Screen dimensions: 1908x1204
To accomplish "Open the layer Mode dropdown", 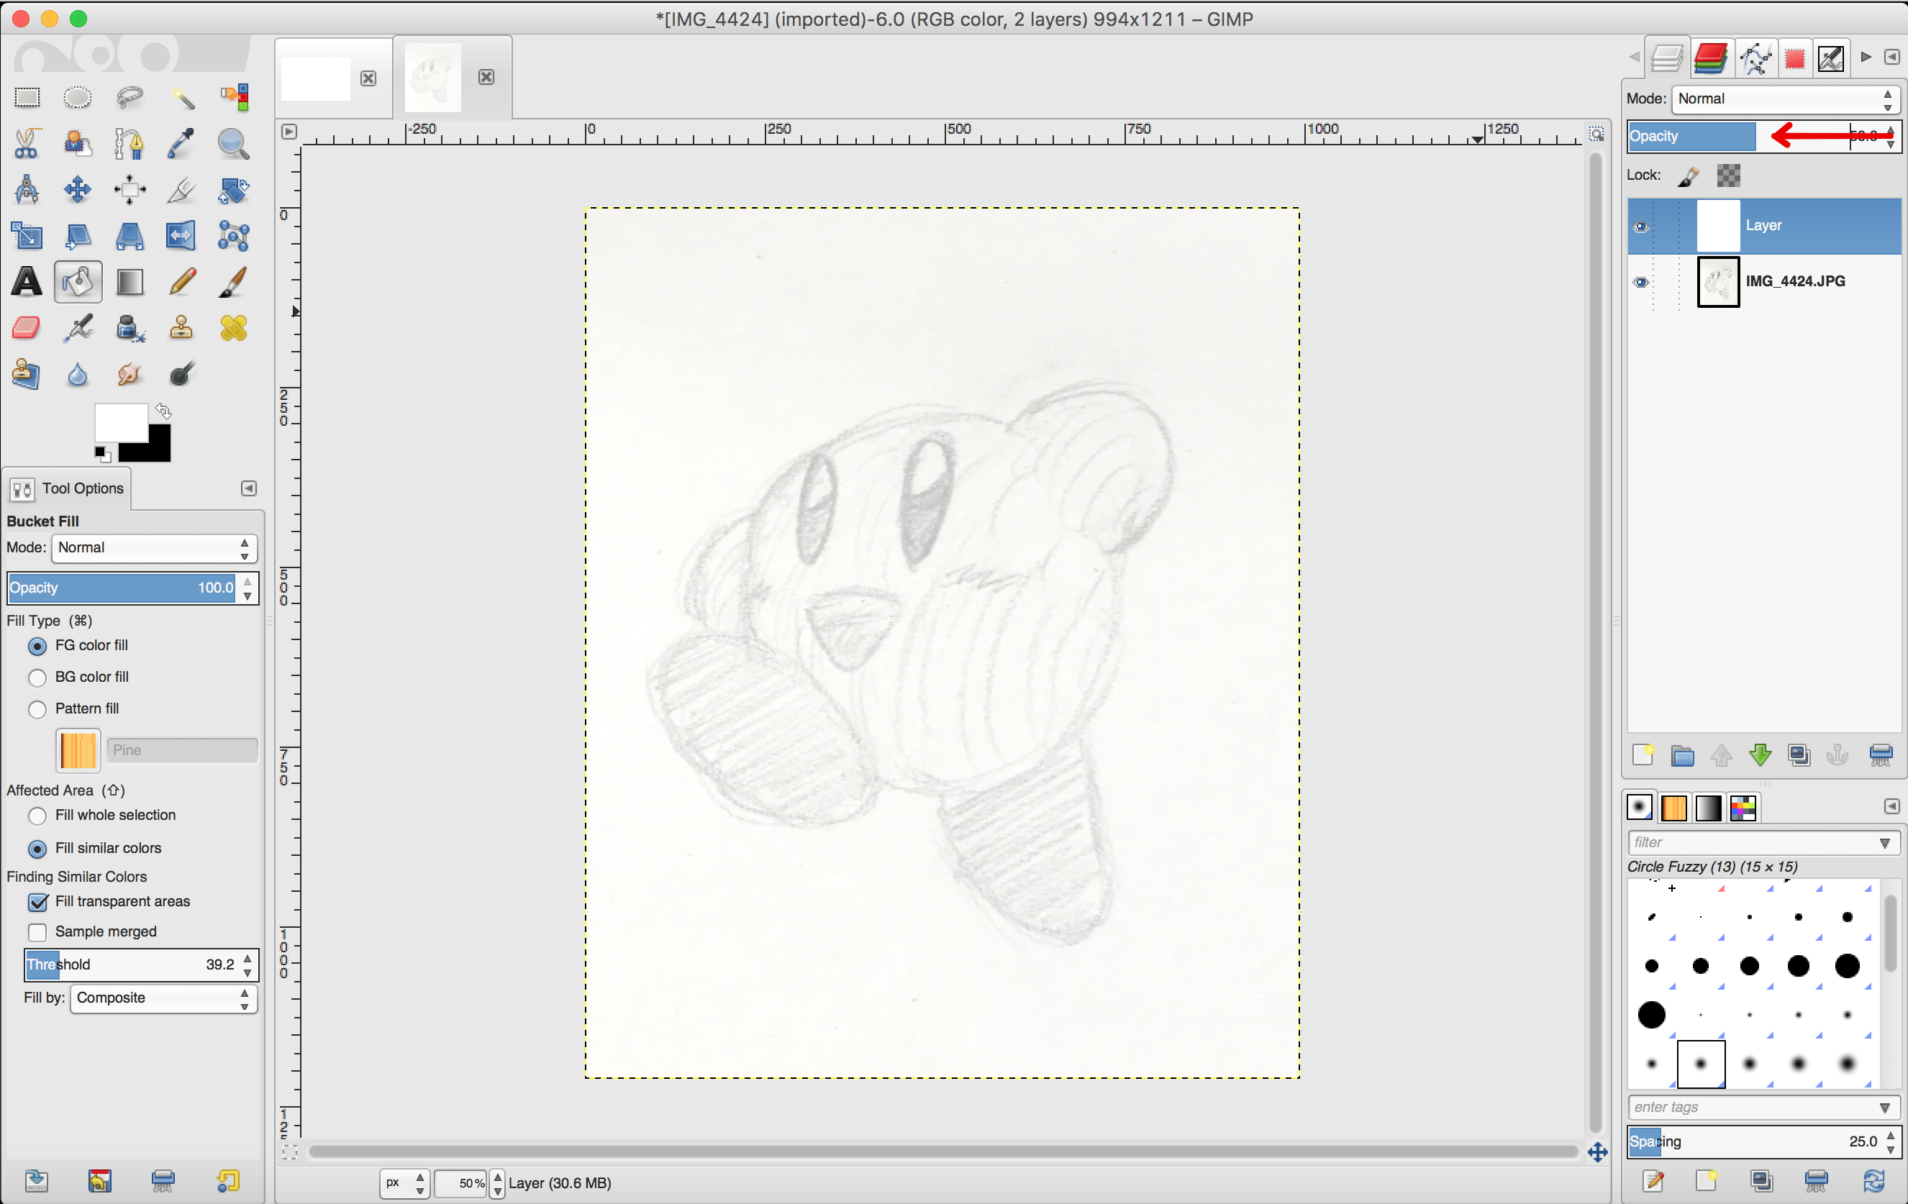I will [x=1786, y=99].
